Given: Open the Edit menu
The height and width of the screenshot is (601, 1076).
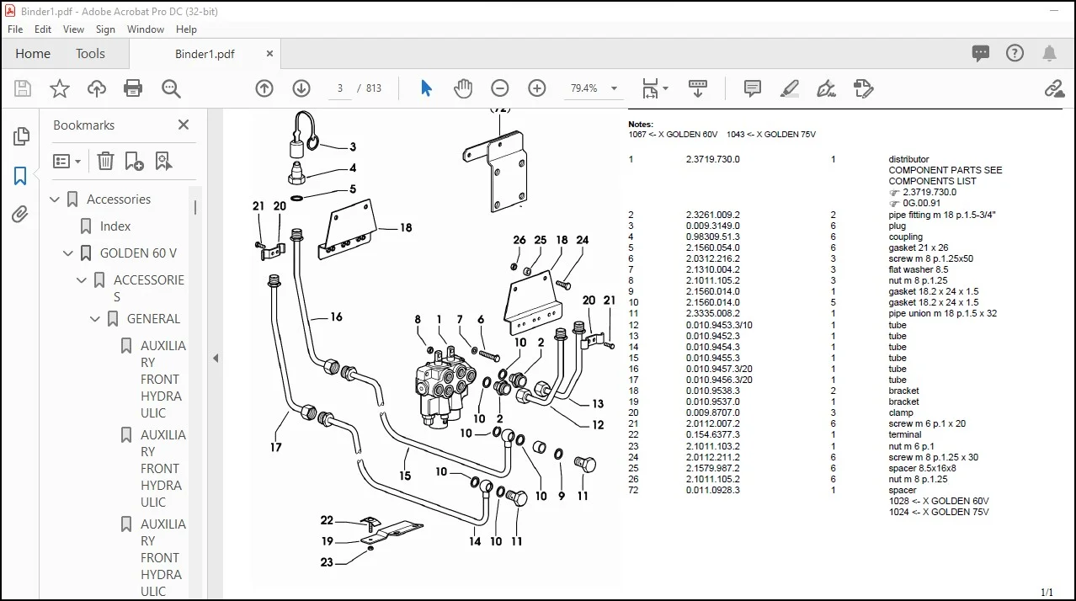Looking at the screenshot, I should point(43,29).
